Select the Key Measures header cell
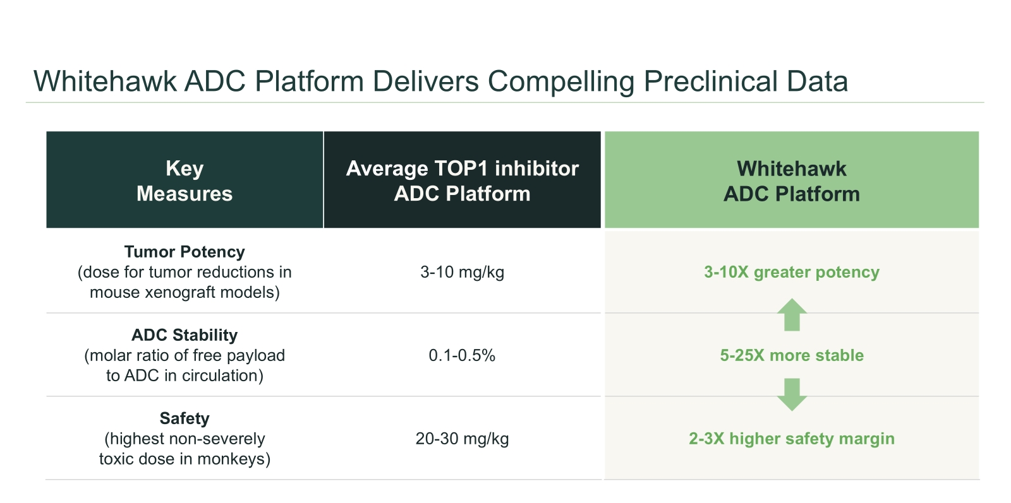This screenshot has height=503, width=1011. click(185, 180)
